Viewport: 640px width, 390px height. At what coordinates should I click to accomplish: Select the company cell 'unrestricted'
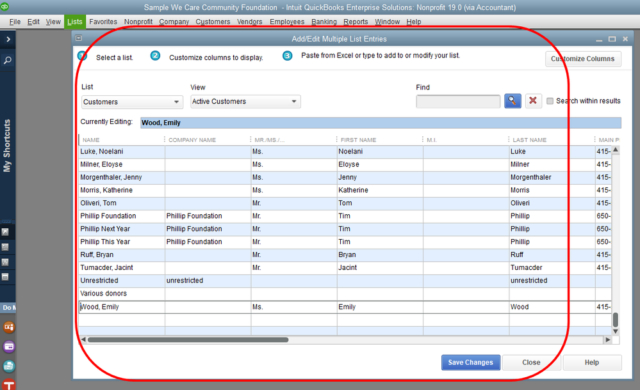click(x=208, y=281)
